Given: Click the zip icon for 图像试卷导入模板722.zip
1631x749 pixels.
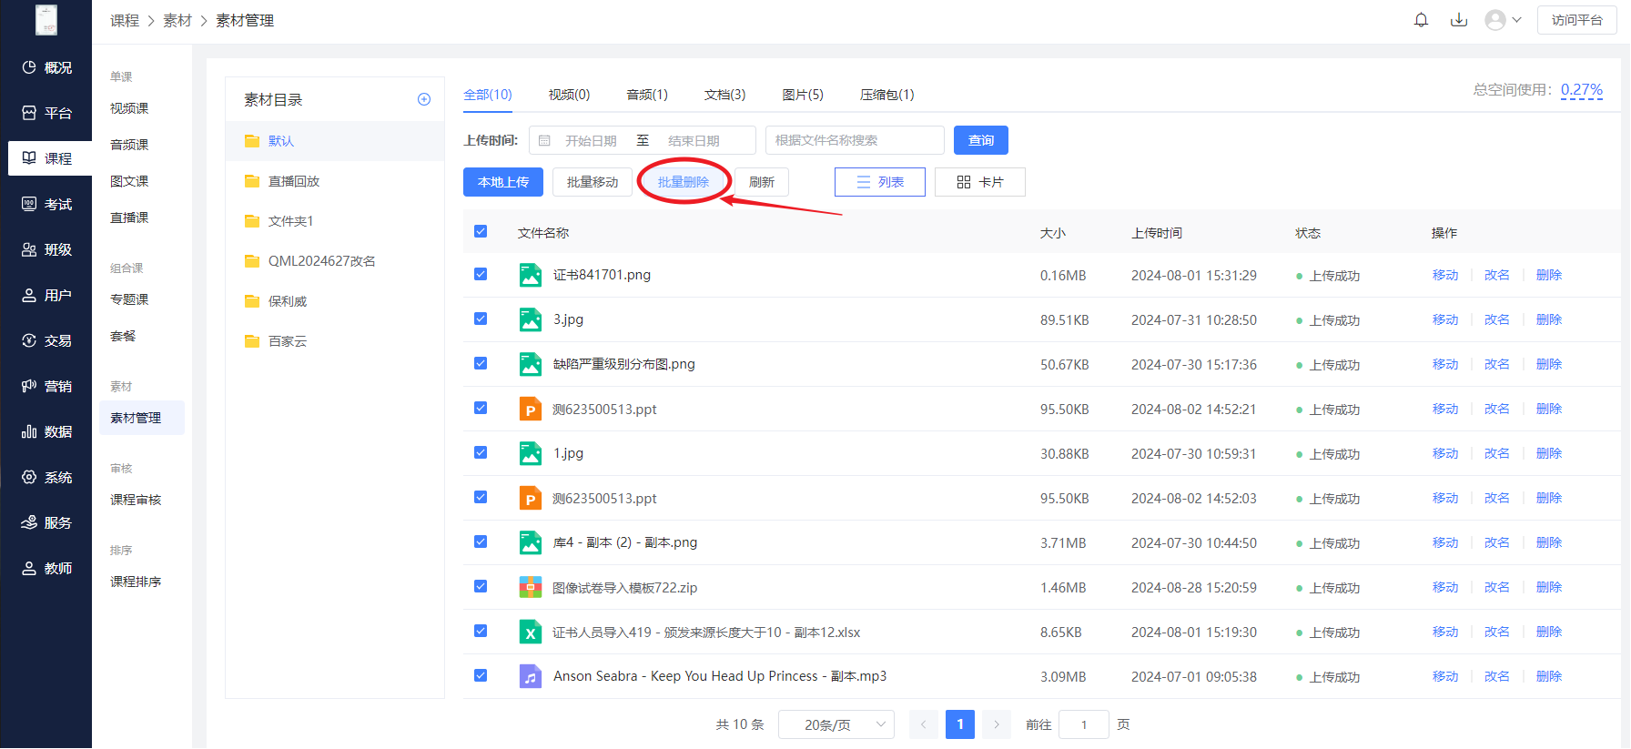Looking at the screenshot, I should tap(530, 587).
